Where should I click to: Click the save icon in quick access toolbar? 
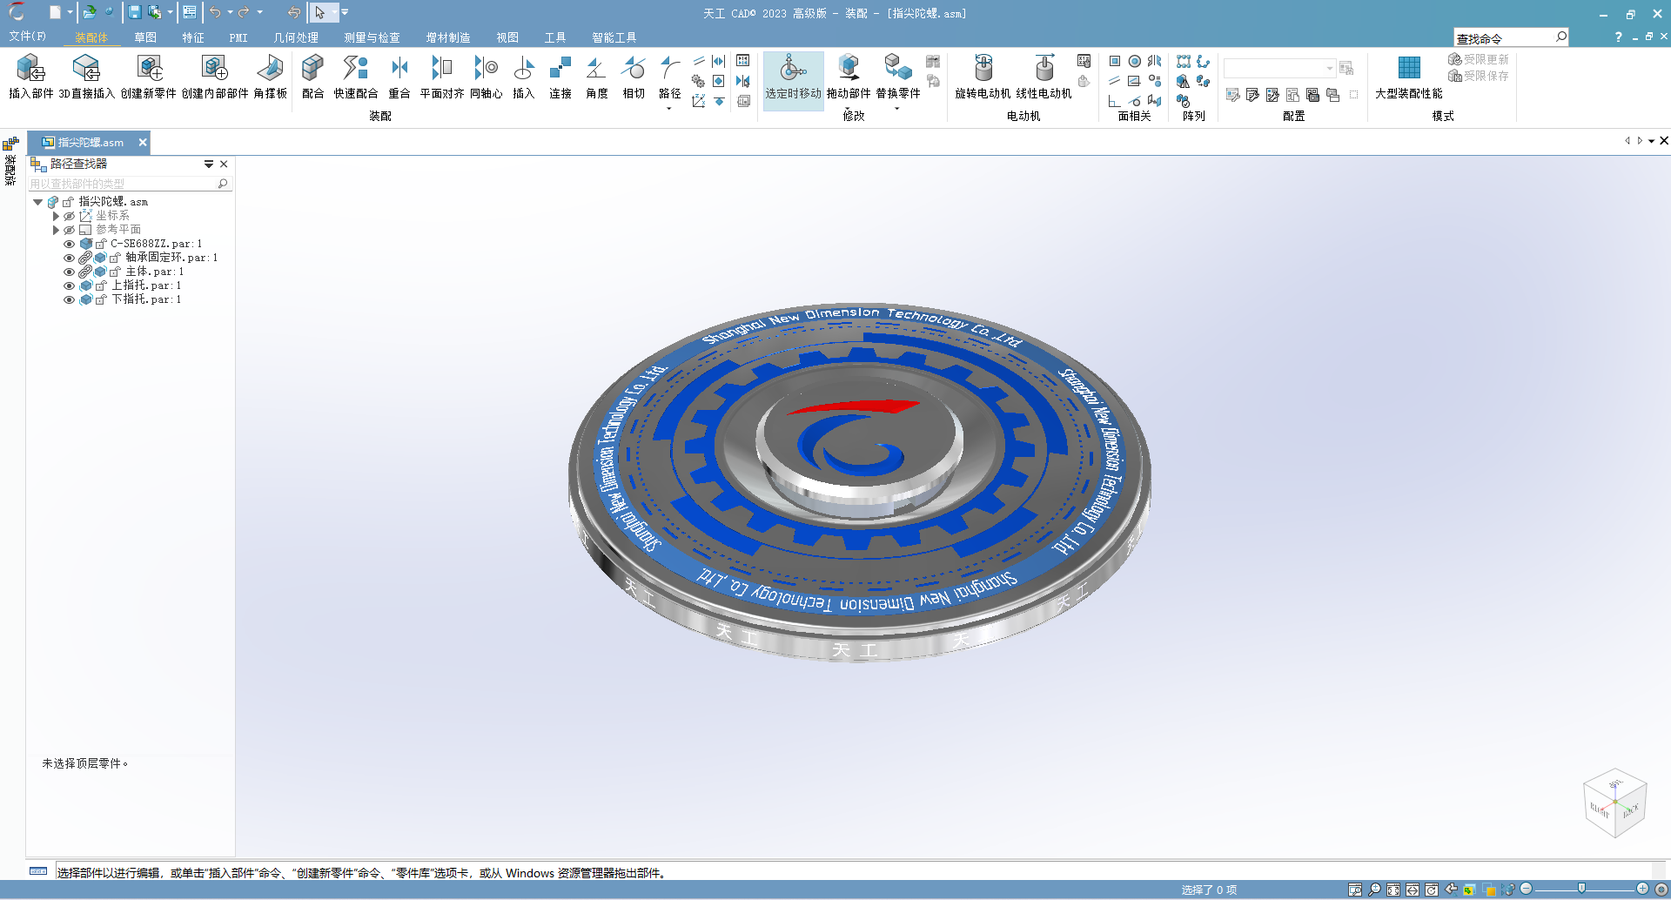click(x=135, y=12)
